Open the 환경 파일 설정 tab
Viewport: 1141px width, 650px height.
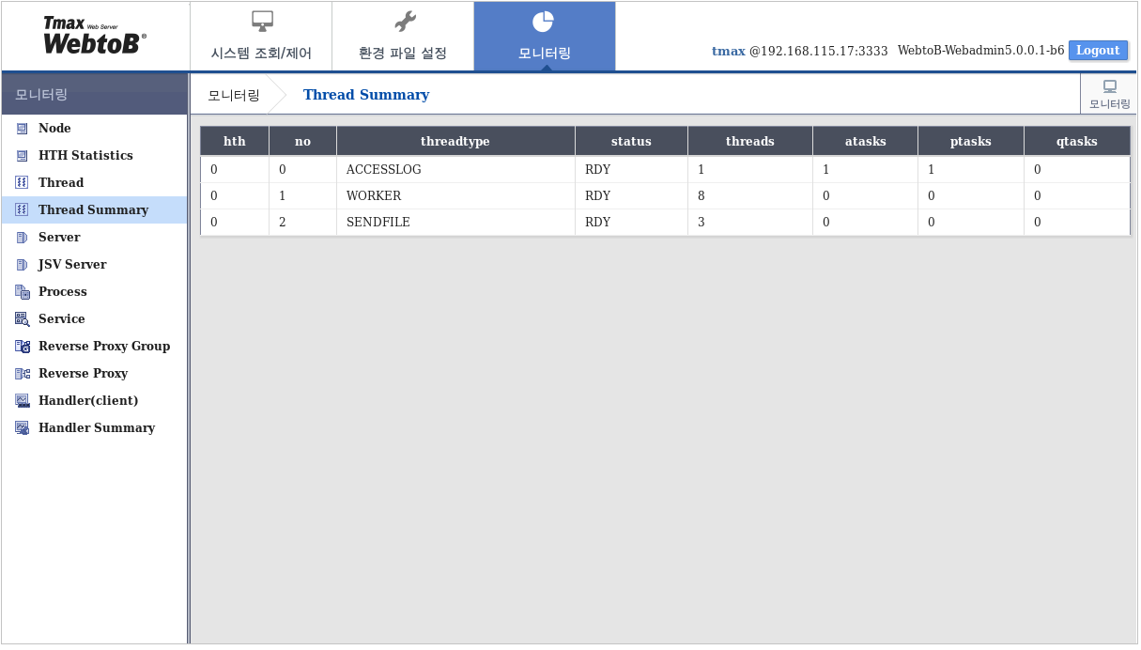(403, 37)
